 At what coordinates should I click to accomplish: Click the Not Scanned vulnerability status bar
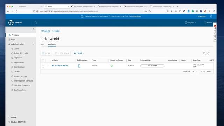tap(152, 66)
